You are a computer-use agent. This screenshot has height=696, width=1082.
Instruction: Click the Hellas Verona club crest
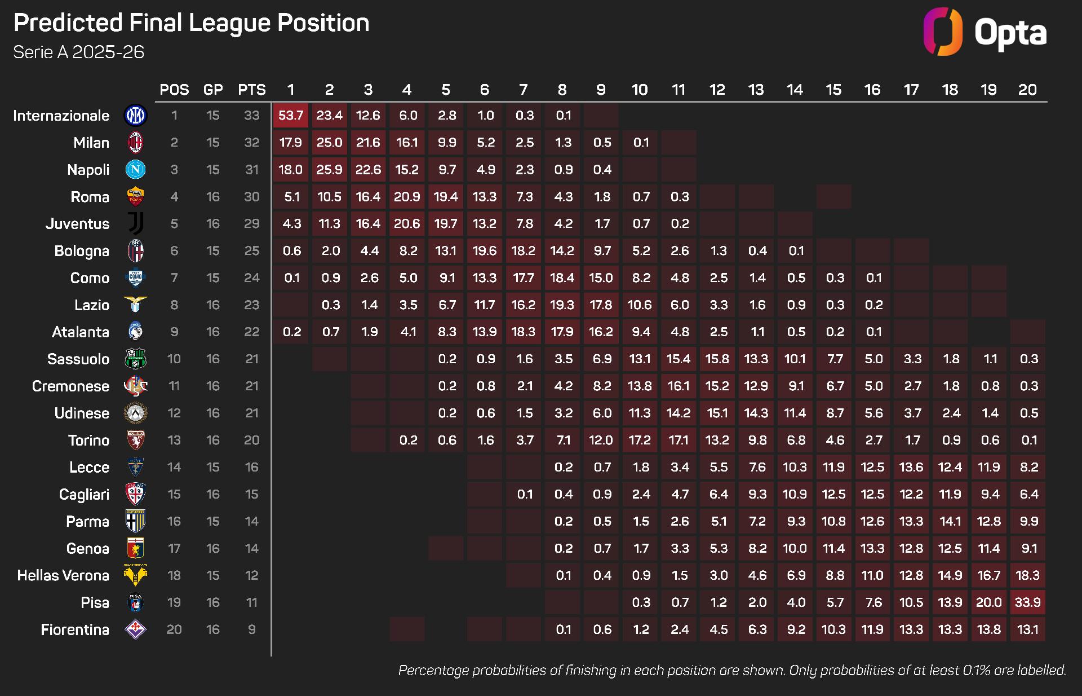(135, 576)
